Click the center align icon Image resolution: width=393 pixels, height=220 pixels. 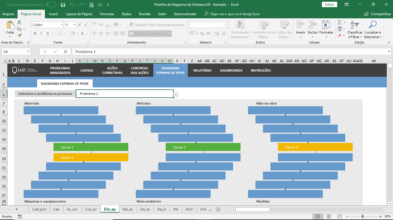(x=101, y=34)
